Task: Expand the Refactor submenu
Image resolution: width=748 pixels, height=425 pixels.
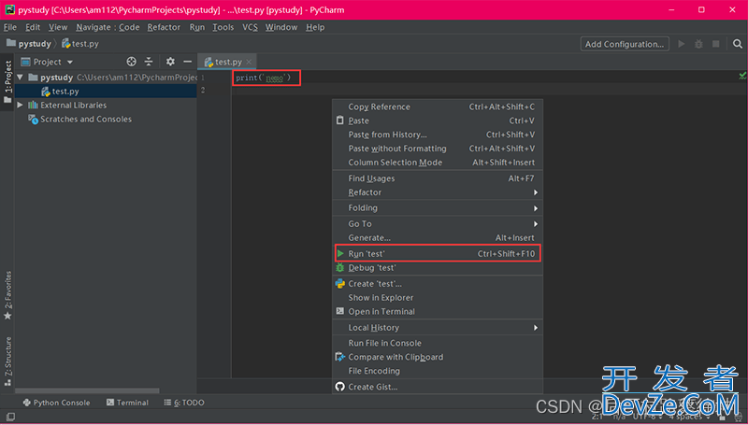Action: coord(438,192)
